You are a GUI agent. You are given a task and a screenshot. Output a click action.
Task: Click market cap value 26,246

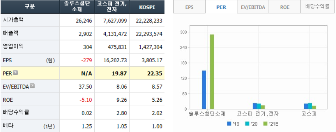[84, 21]
